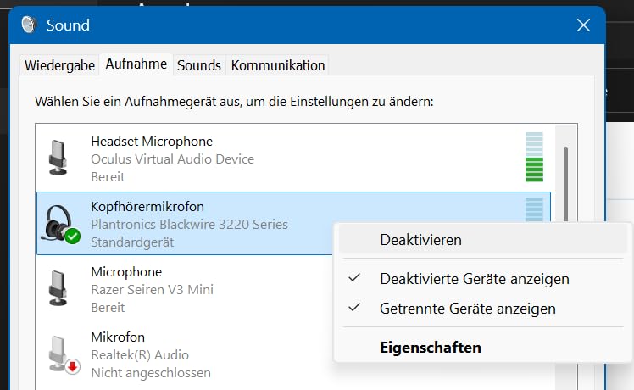Select the Oculus Headset Microphone icon
This screenshot has height=390, width=634.
(x=58, y=159)
